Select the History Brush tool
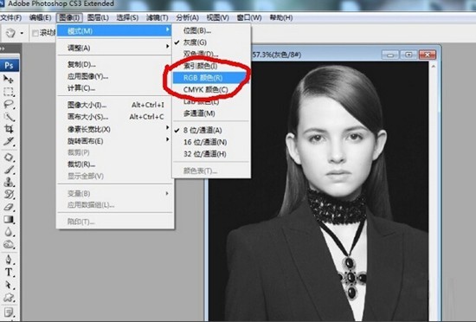 click(8, 195)
